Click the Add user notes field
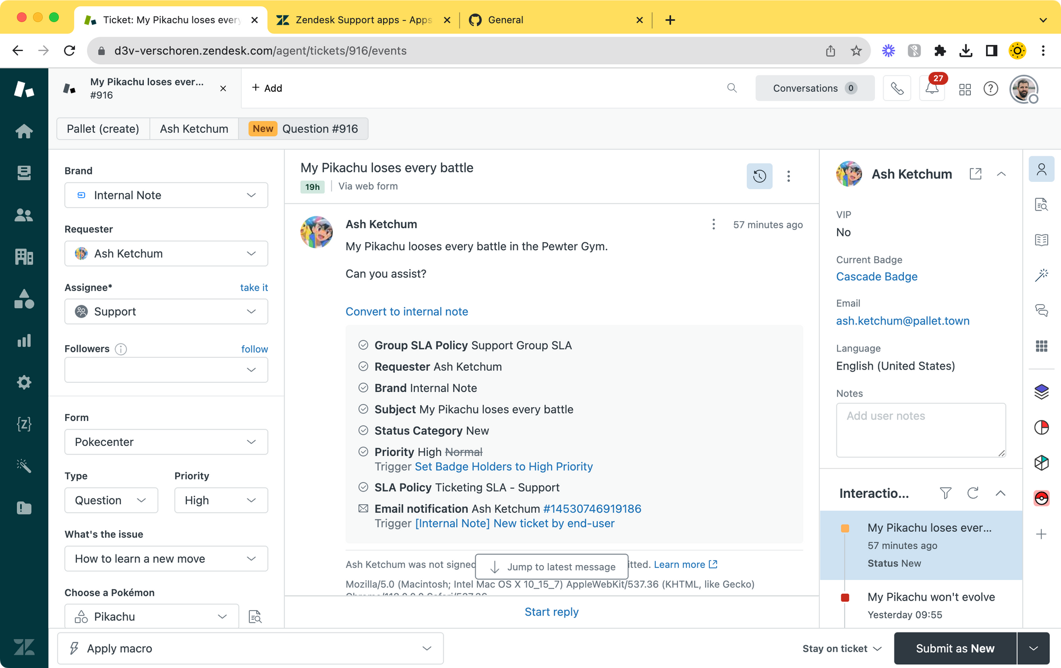Image resolution: width=1061 pixels, height=668 pixels. coord(920,430)
